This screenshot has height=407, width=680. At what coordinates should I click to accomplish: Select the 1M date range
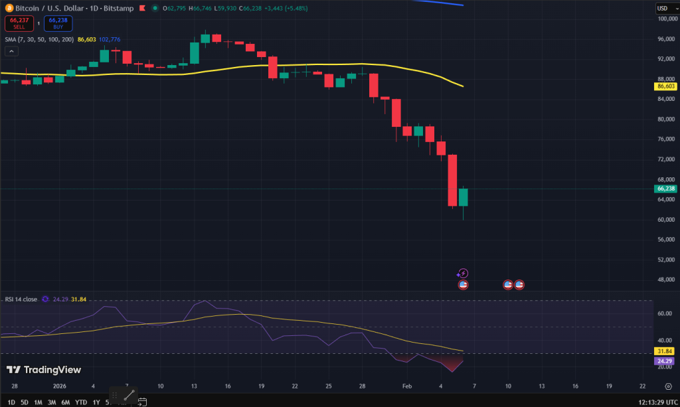[38, 402]
